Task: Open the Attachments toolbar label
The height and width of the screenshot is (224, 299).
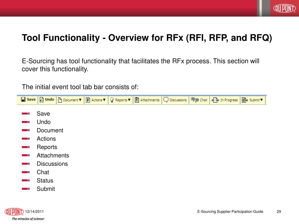Action: pos(150,100)
